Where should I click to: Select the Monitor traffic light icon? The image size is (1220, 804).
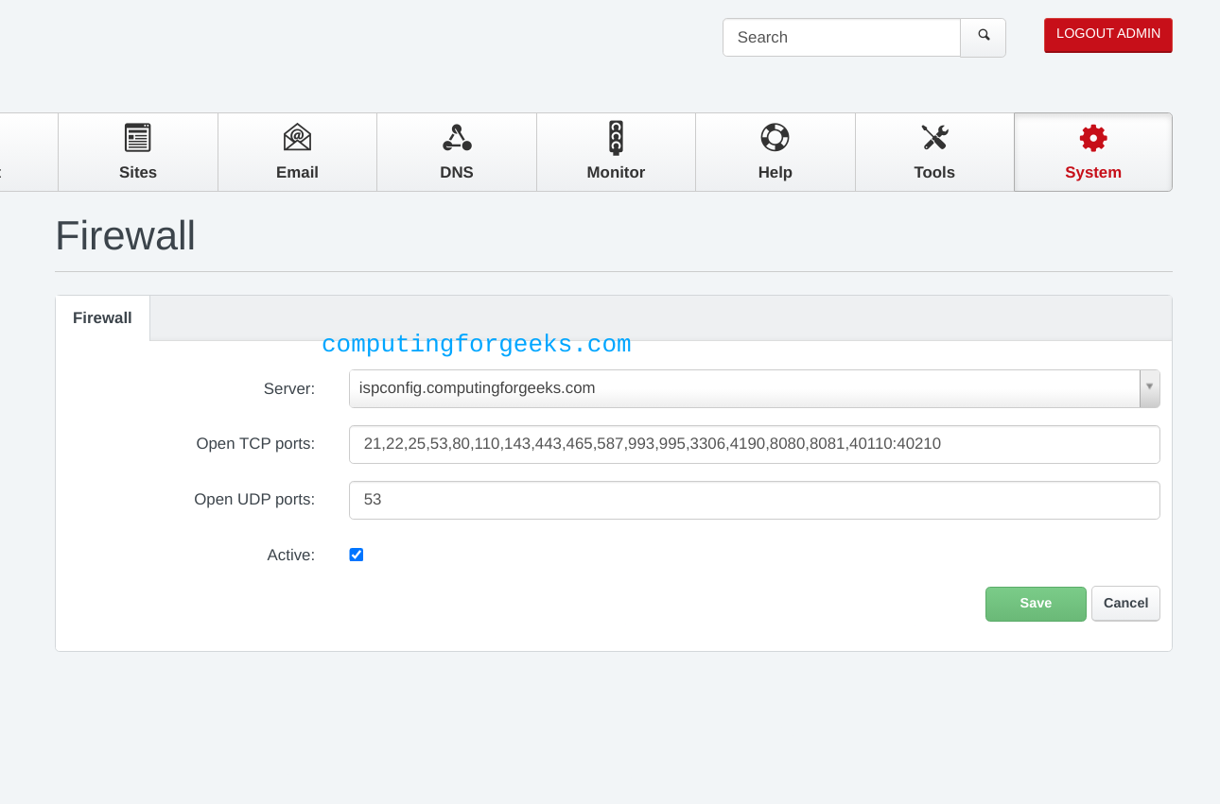pos(616,138)
